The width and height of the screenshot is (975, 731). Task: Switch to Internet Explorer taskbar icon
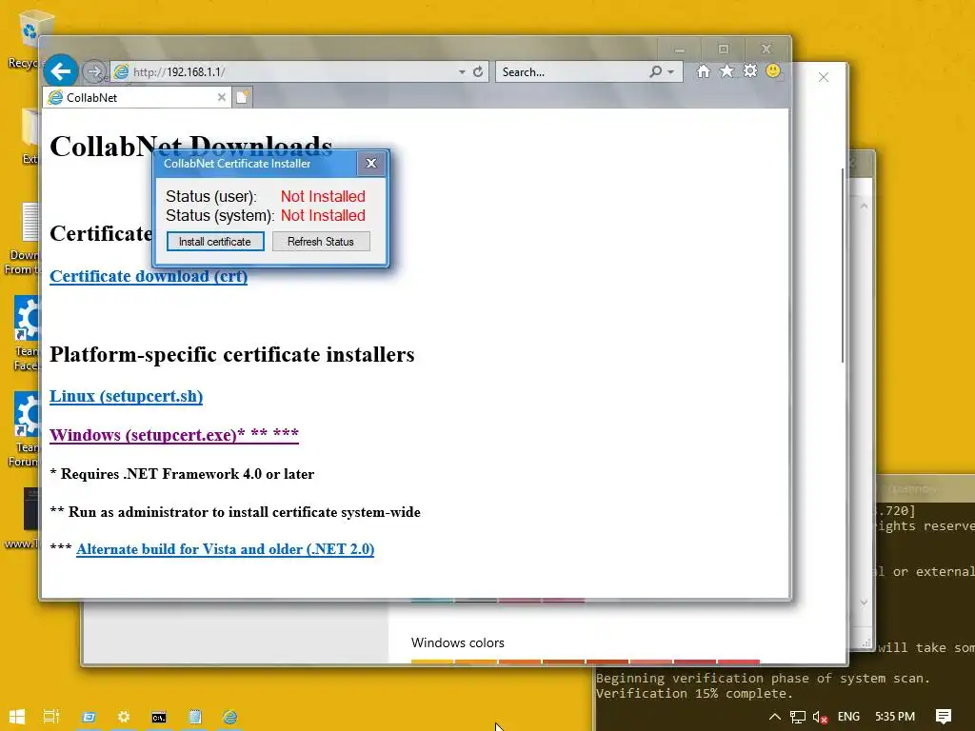click(230, 717)
